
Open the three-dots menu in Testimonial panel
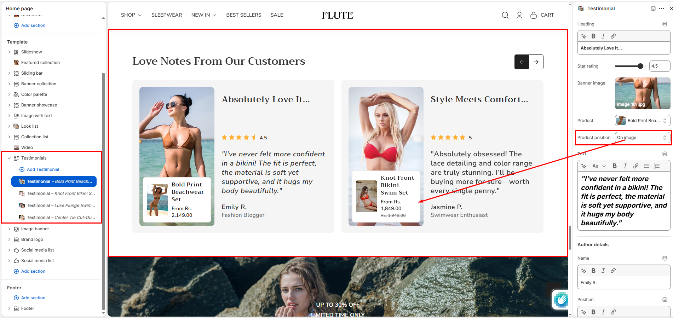662,8
